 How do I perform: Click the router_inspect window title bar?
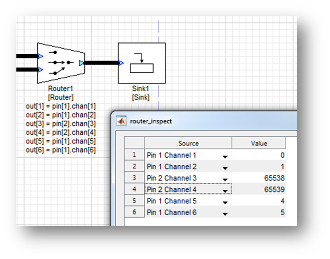[x=205, y=122]
